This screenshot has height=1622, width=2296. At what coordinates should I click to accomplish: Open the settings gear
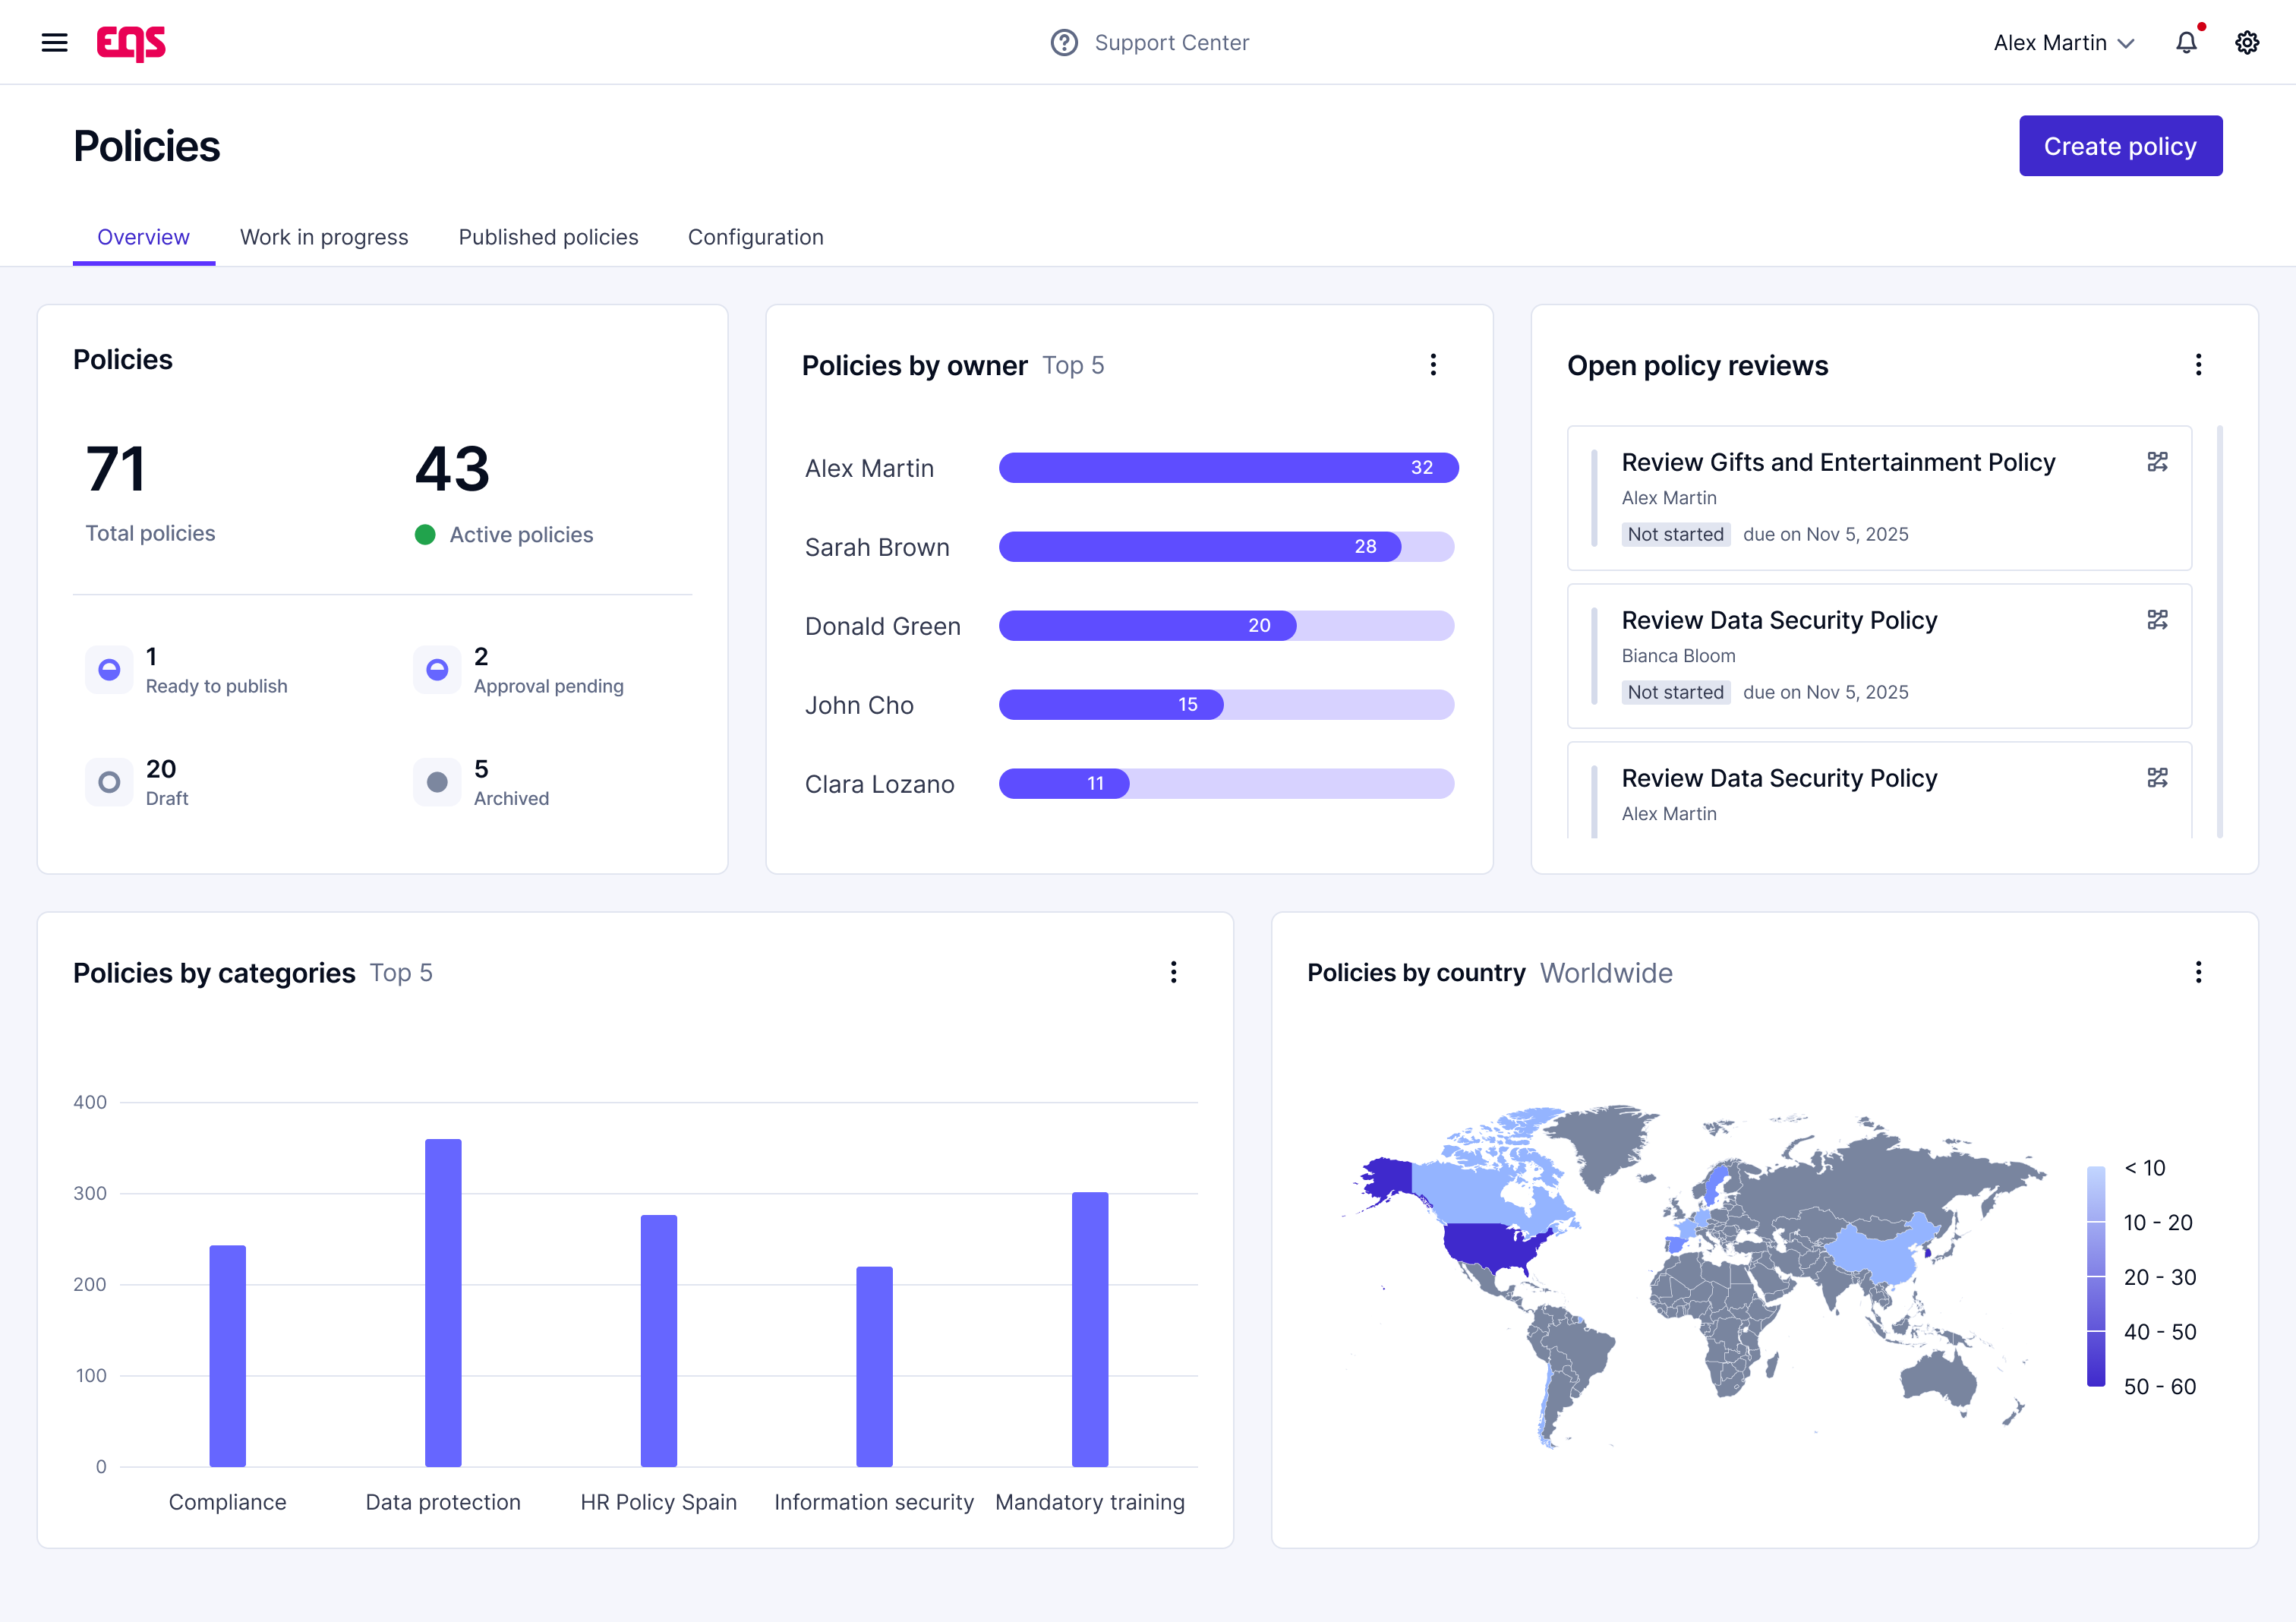[2247, 42]
